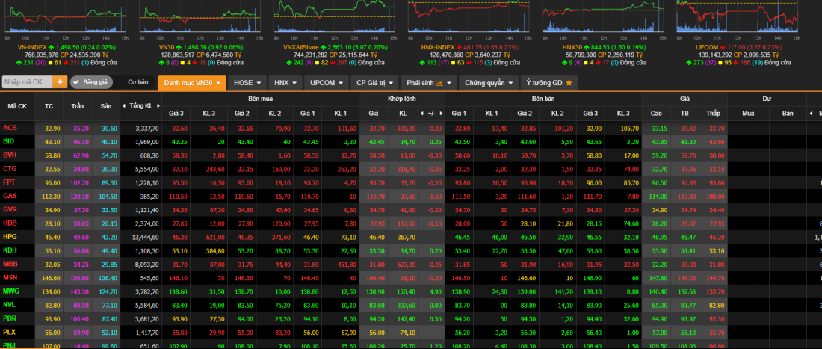Screen dimensions: 822x349
Task: Click the ACB stock symbol
Action: pos(10,128)
